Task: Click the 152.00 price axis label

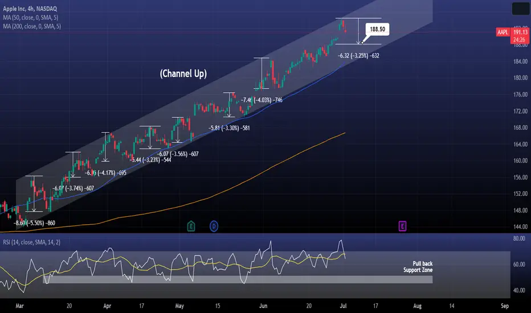Action: (521, 194)
